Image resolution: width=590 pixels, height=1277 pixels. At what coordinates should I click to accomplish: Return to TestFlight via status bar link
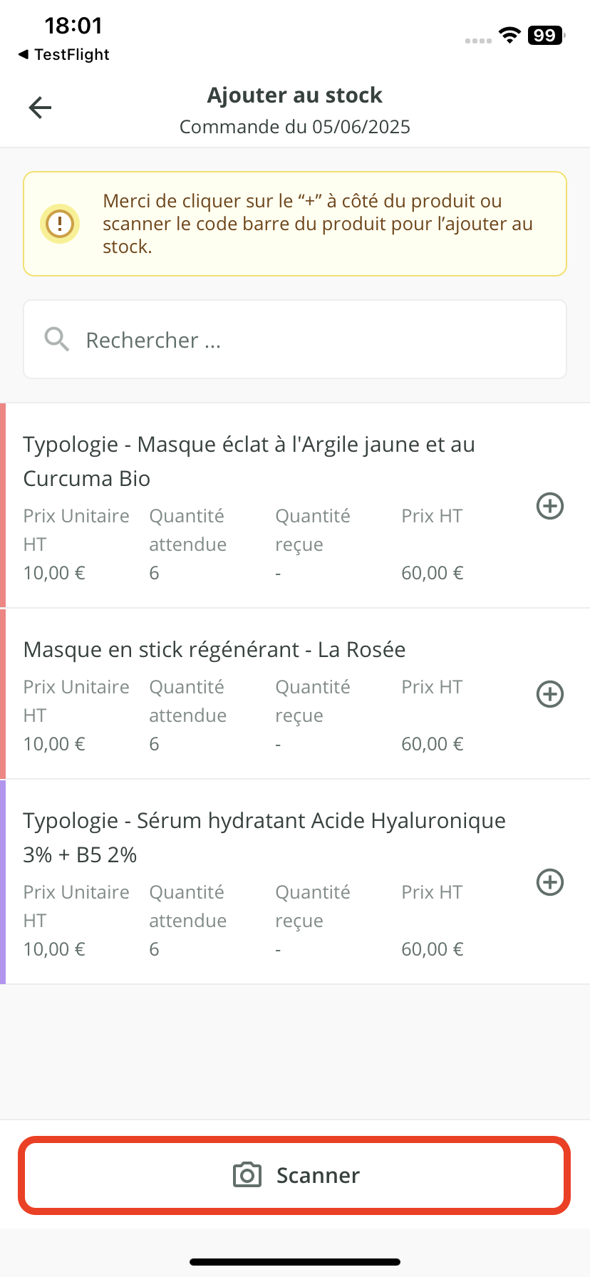tap(64, 55)
